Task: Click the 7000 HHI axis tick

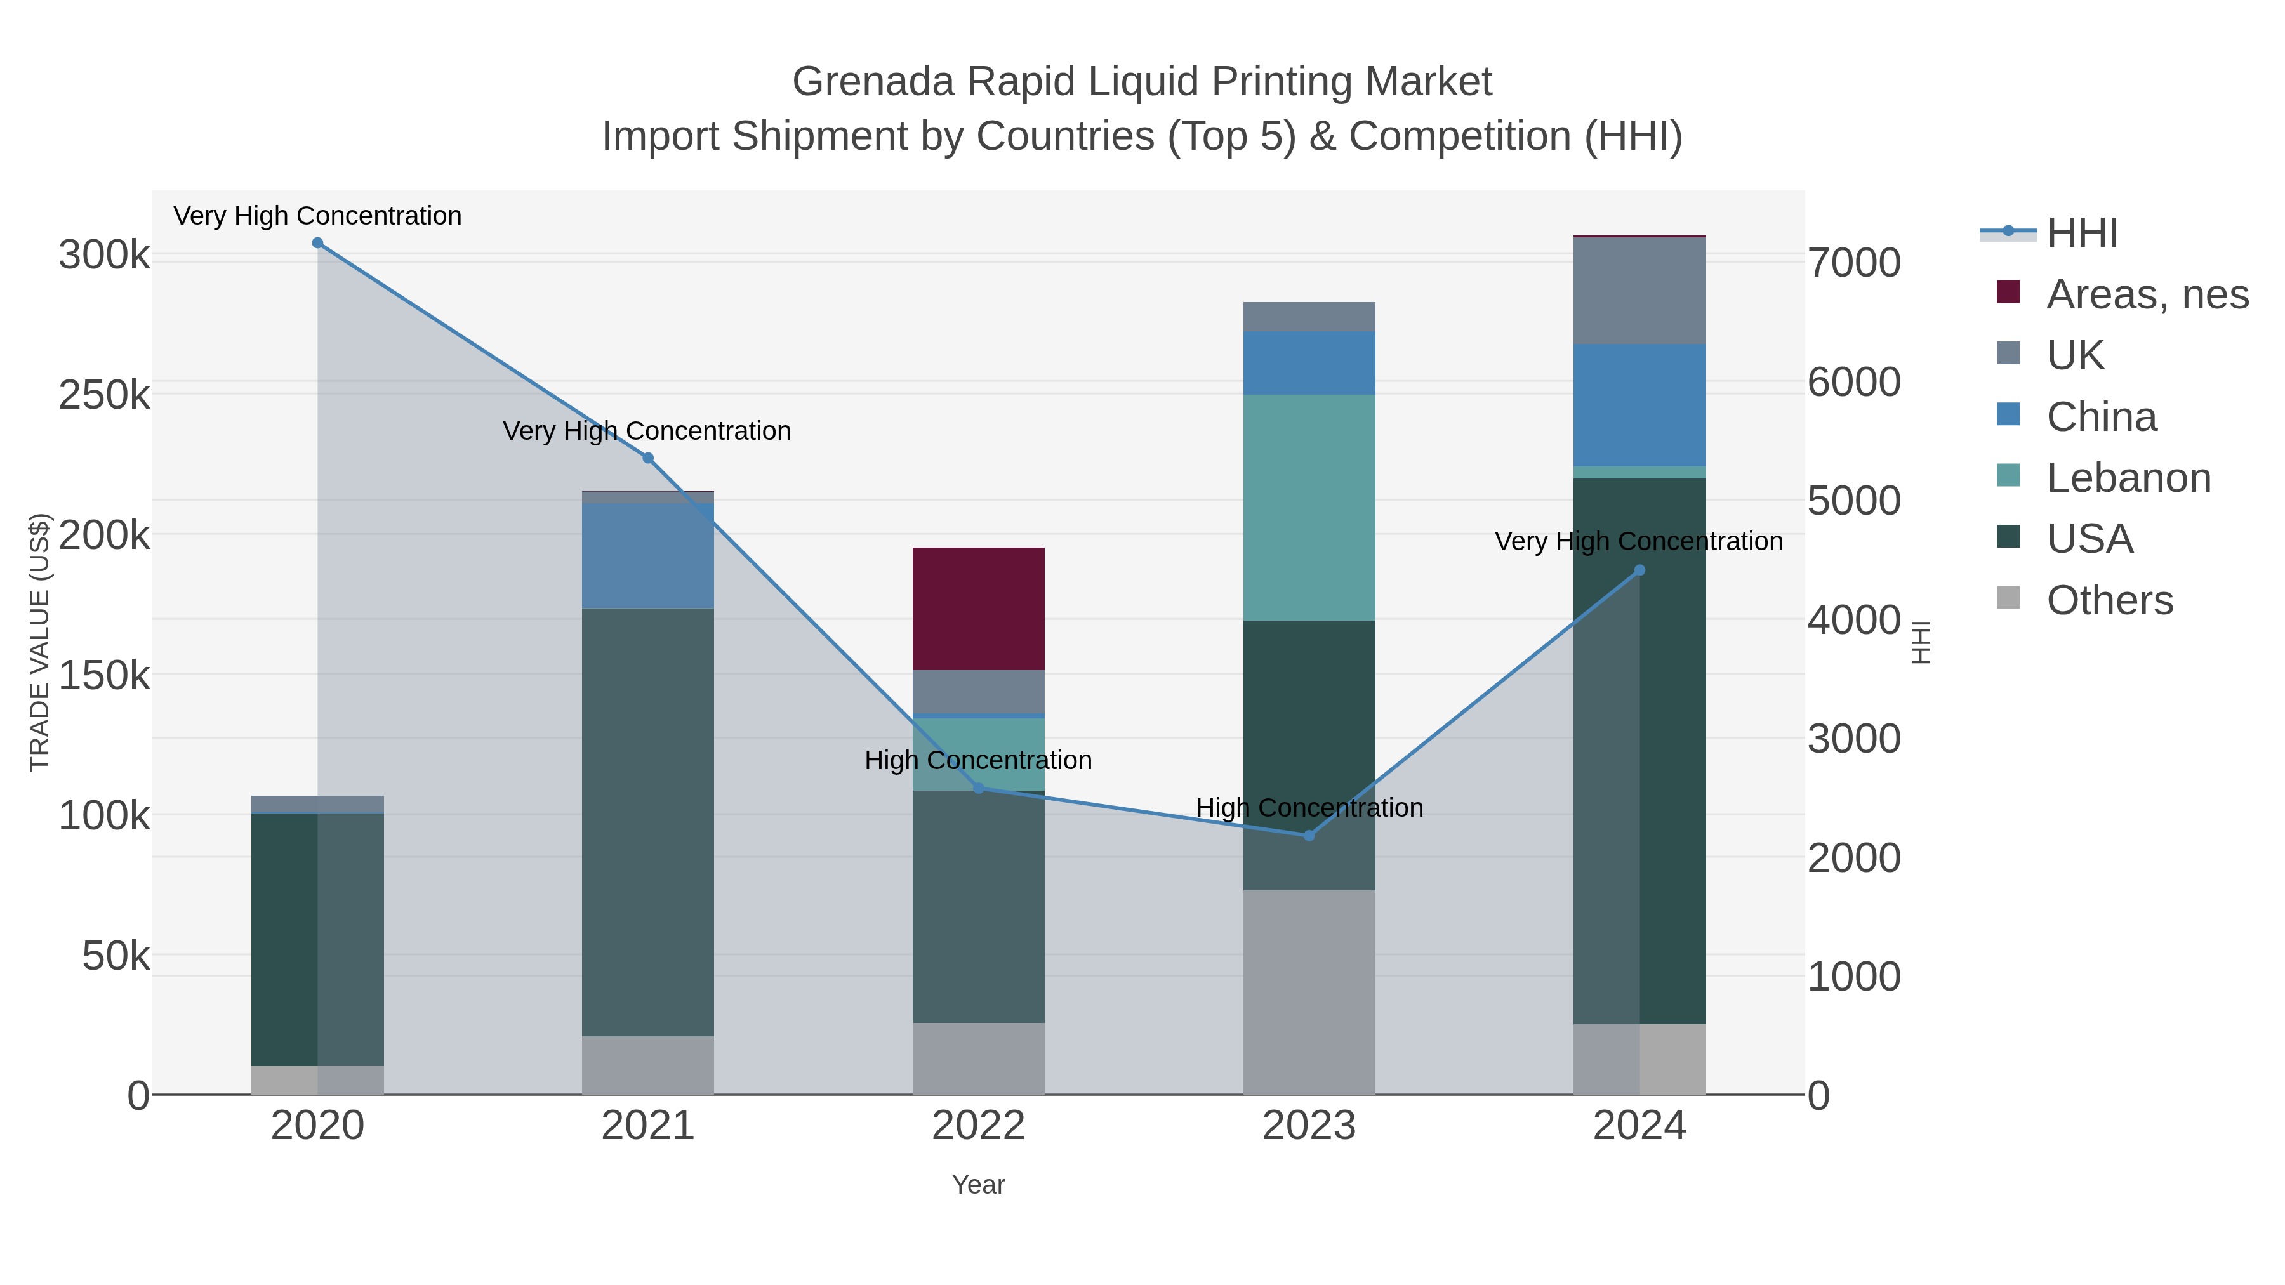Action: 1854,263
